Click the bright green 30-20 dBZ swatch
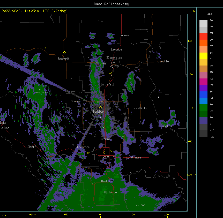This screenshot has width=223, height=218. [203, 108]
